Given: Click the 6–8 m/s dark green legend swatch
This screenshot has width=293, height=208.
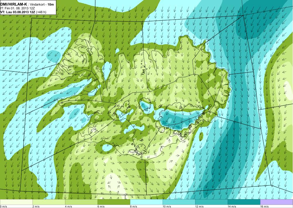Looking at the screenshot, I should (x=114, y=202).
